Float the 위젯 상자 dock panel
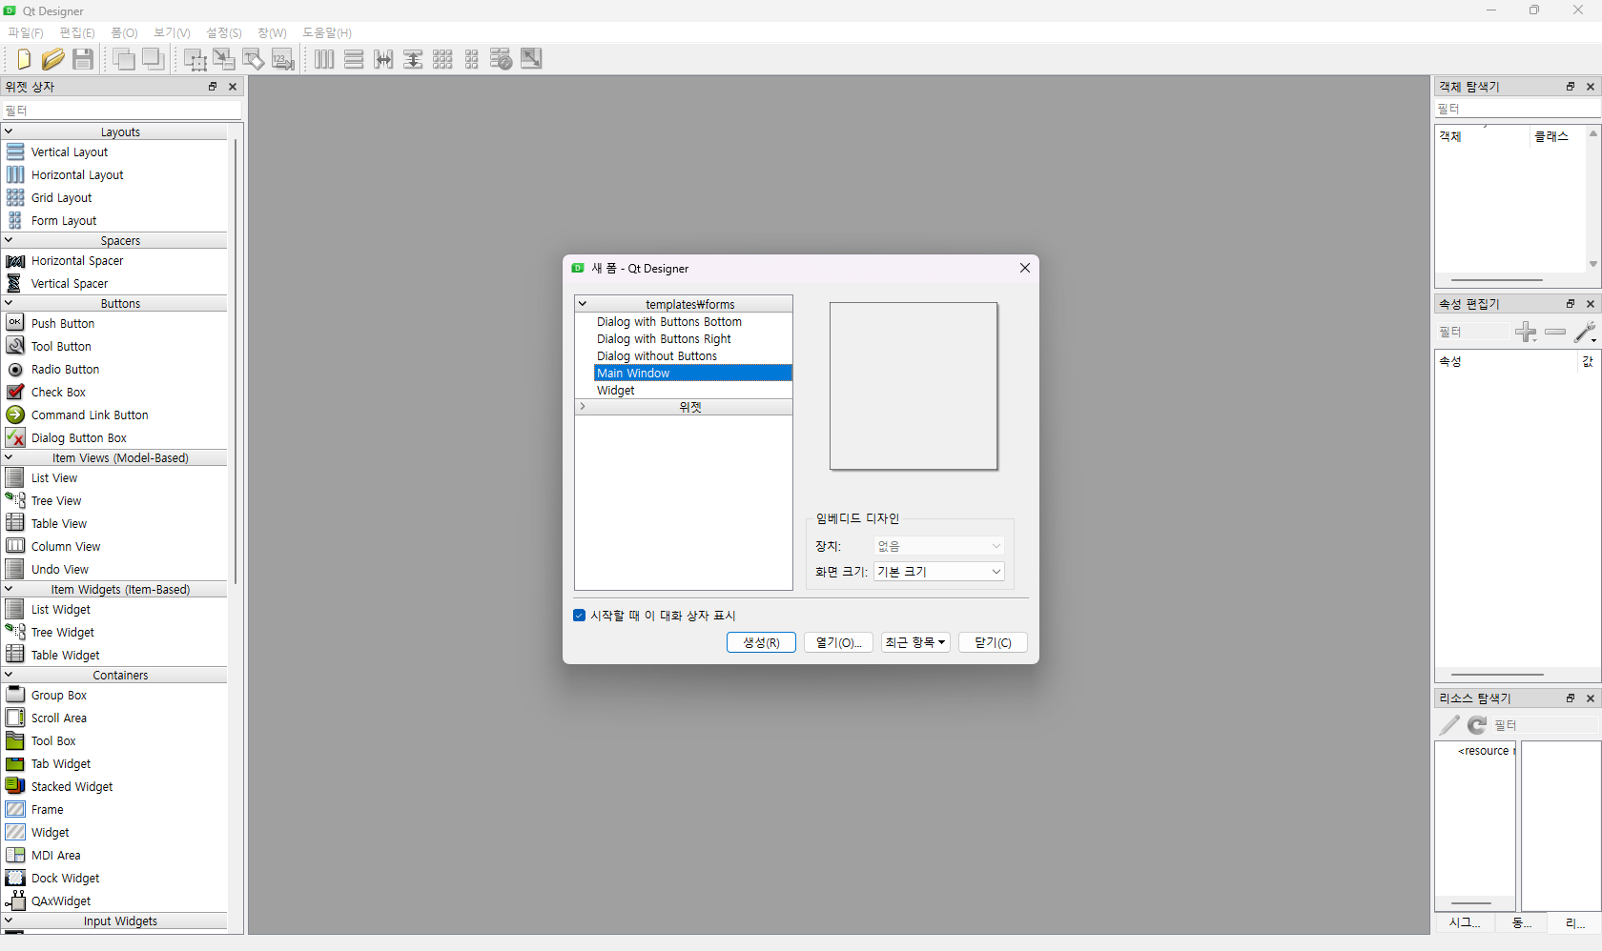Screen dimensions: 1602x951 click(213, 86)
